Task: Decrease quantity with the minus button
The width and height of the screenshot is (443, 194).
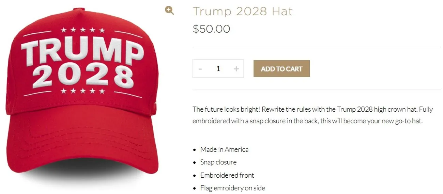Action: pos(200,69)
